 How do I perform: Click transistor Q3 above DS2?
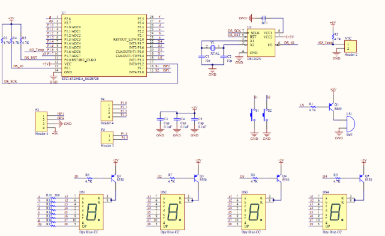point(196,178)
